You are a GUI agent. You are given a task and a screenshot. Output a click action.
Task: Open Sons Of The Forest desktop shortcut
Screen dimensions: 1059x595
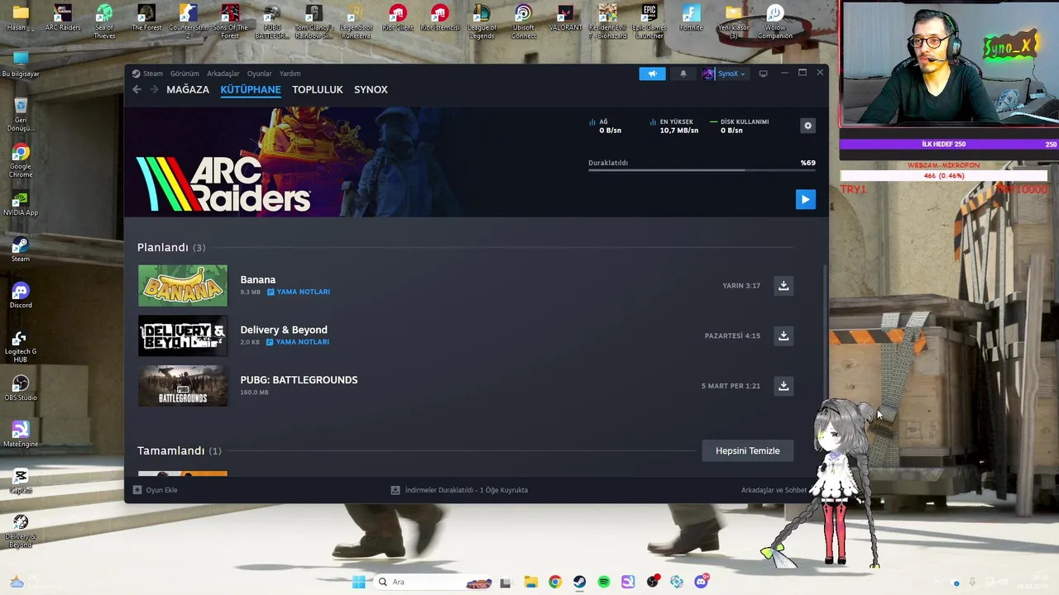tap(230, 21)
